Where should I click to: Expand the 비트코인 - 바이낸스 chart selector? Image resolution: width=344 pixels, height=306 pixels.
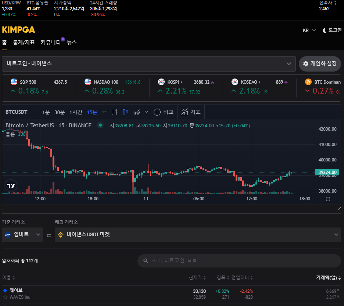tap(149, 64)
